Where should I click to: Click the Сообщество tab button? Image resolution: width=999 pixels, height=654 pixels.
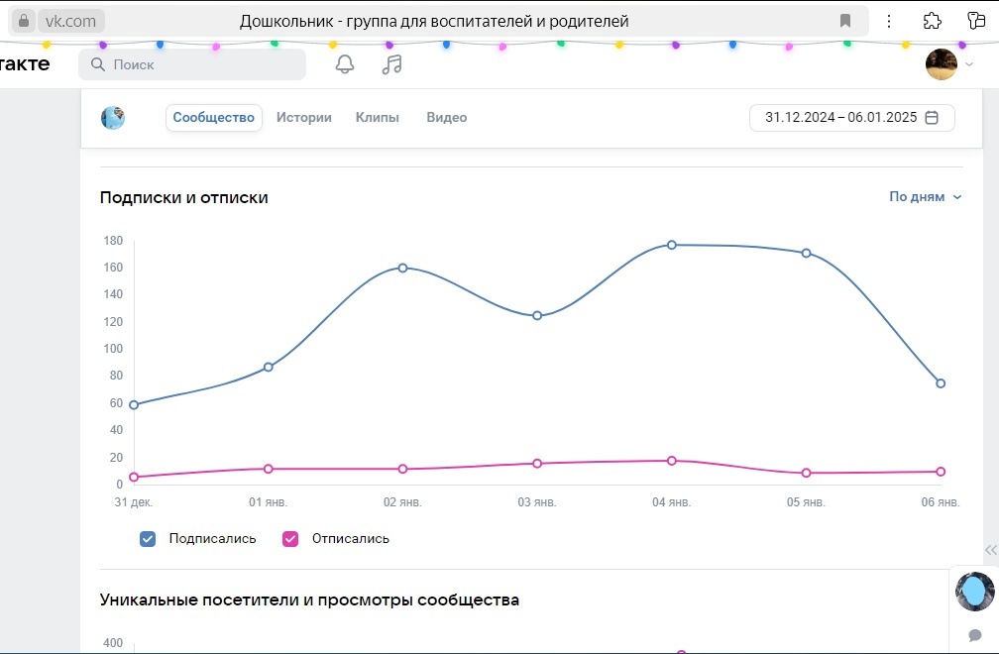tap(213, 118)
